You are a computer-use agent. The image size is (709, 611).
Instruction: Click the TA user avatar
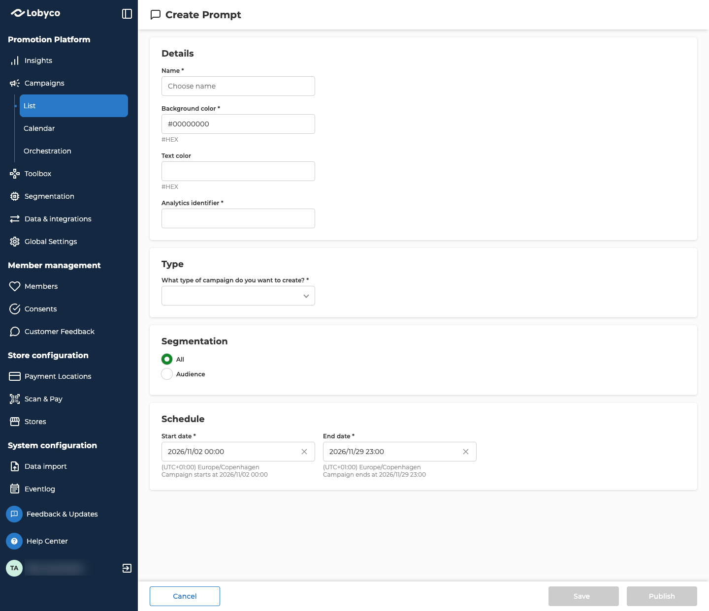[14, 568]
